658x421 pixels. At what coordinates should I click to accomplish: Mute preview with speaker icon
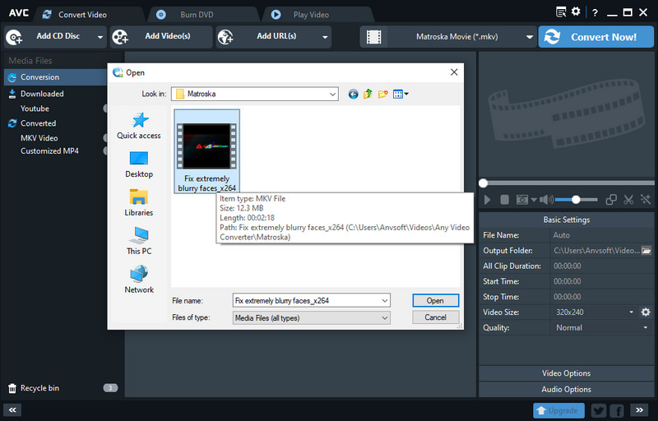click(546, 200)
